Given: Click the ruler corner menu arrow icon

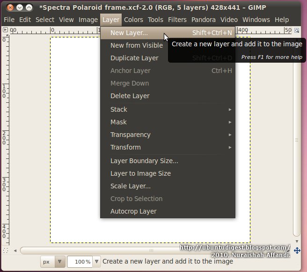Looking at the screenshot, I should click(x=5, y=30).
